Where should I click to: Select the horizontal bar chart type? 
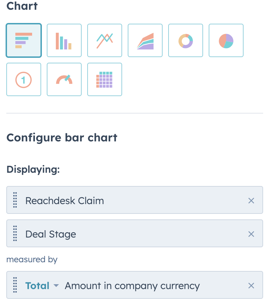click(x=24, y=40)
